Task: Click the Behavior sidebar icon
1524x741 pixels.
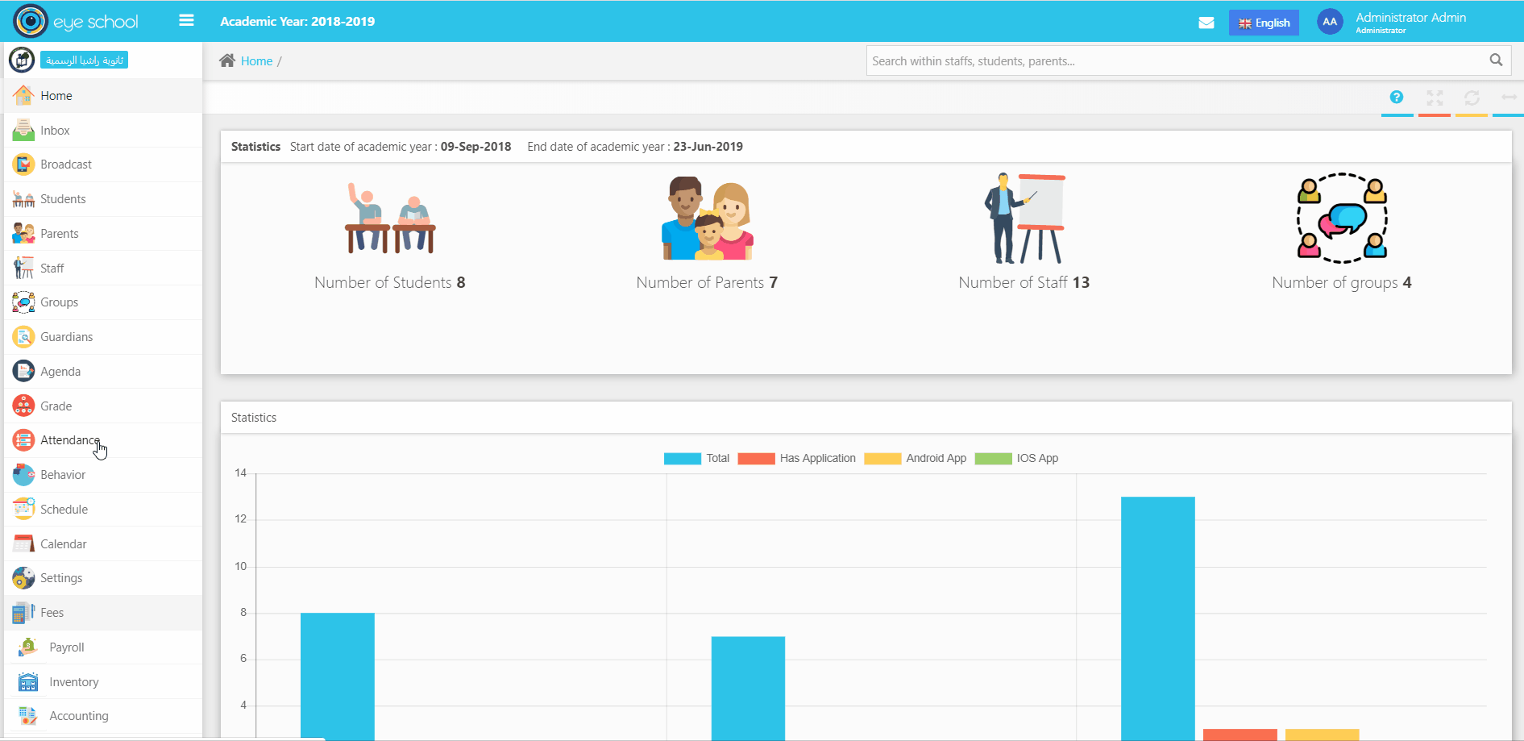Action: pos(23,475)
